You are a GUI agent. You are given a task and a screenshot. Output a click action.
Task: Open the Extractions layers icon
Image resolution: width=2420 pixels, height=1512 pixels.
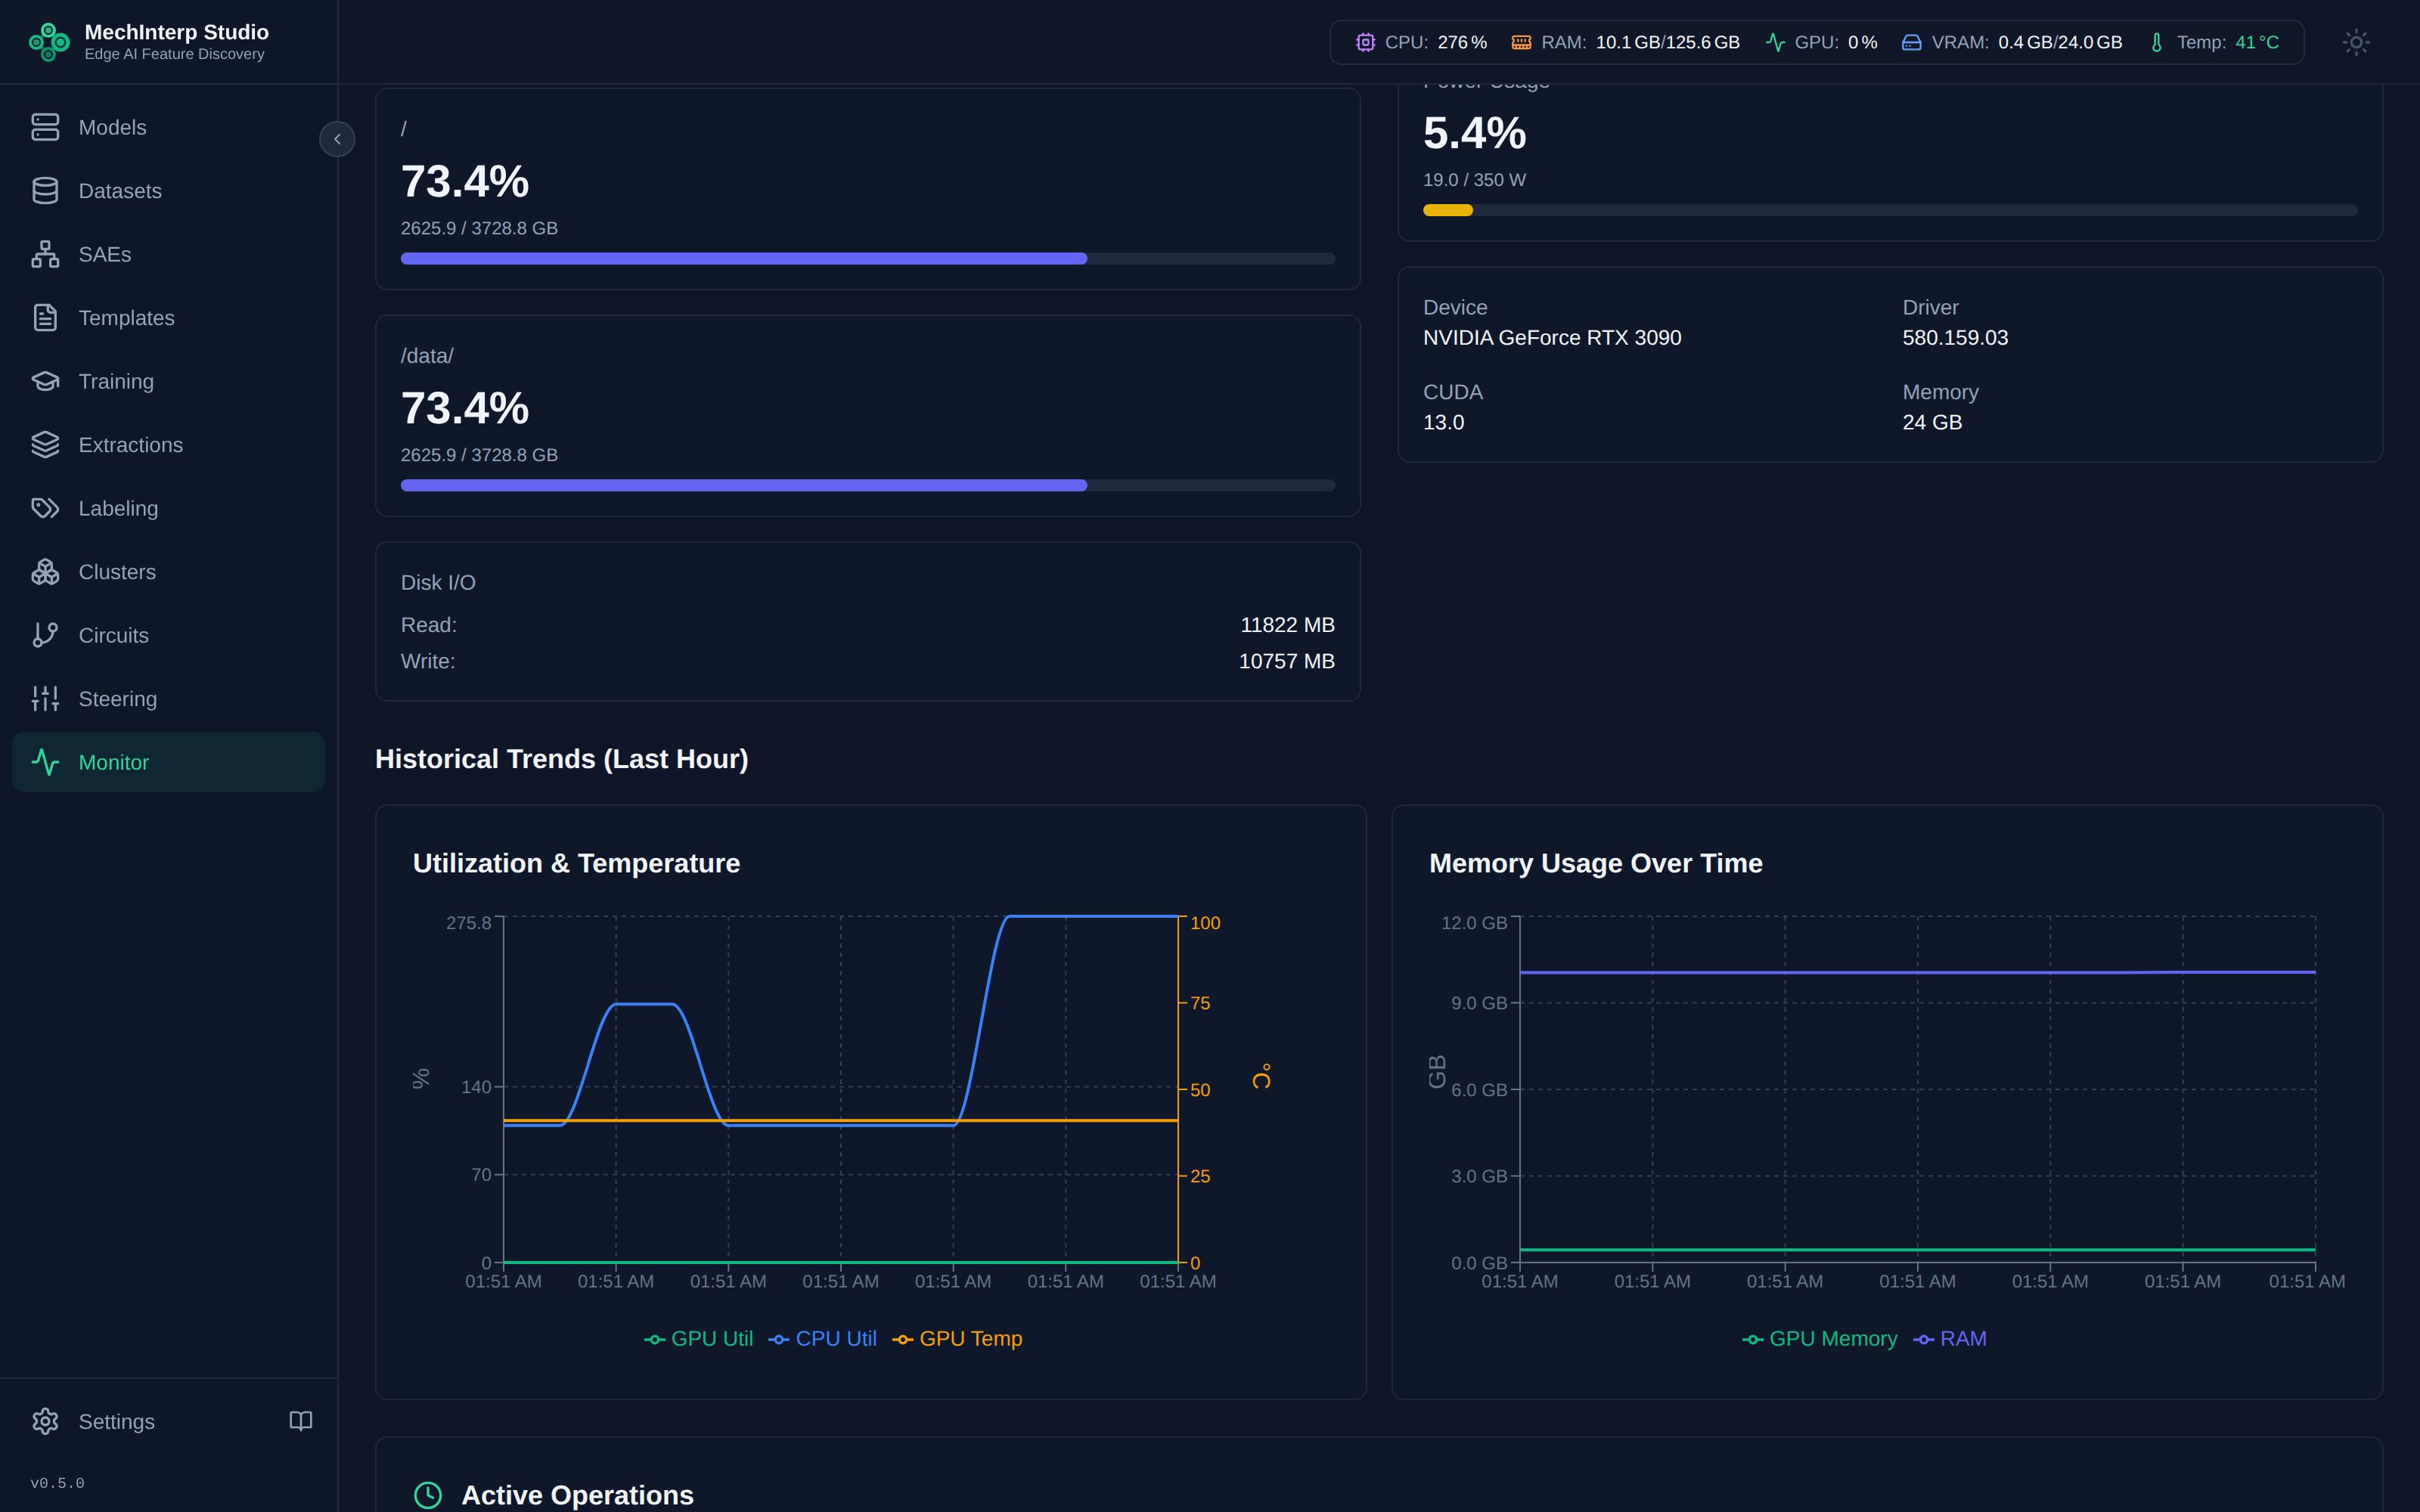pos(45,445)
